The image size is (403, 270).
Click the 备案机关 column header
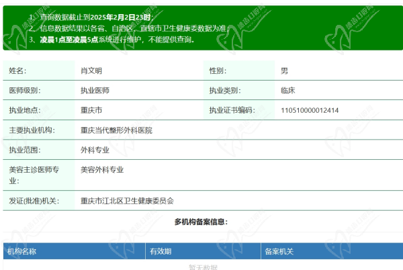coord(279,251)
